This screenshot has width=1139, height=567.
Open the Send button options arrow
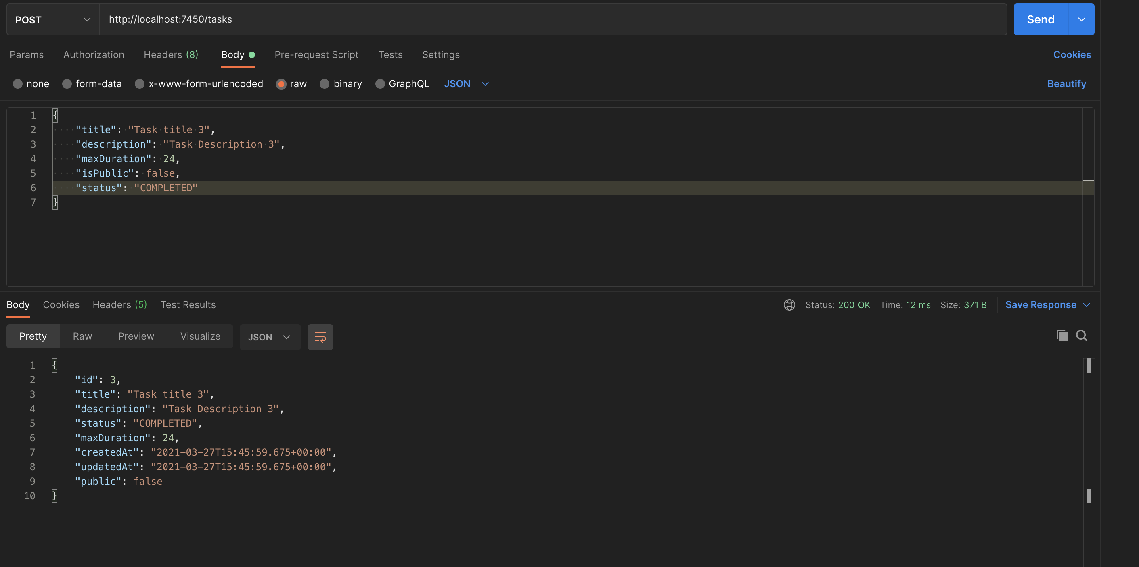[1082, 19]
